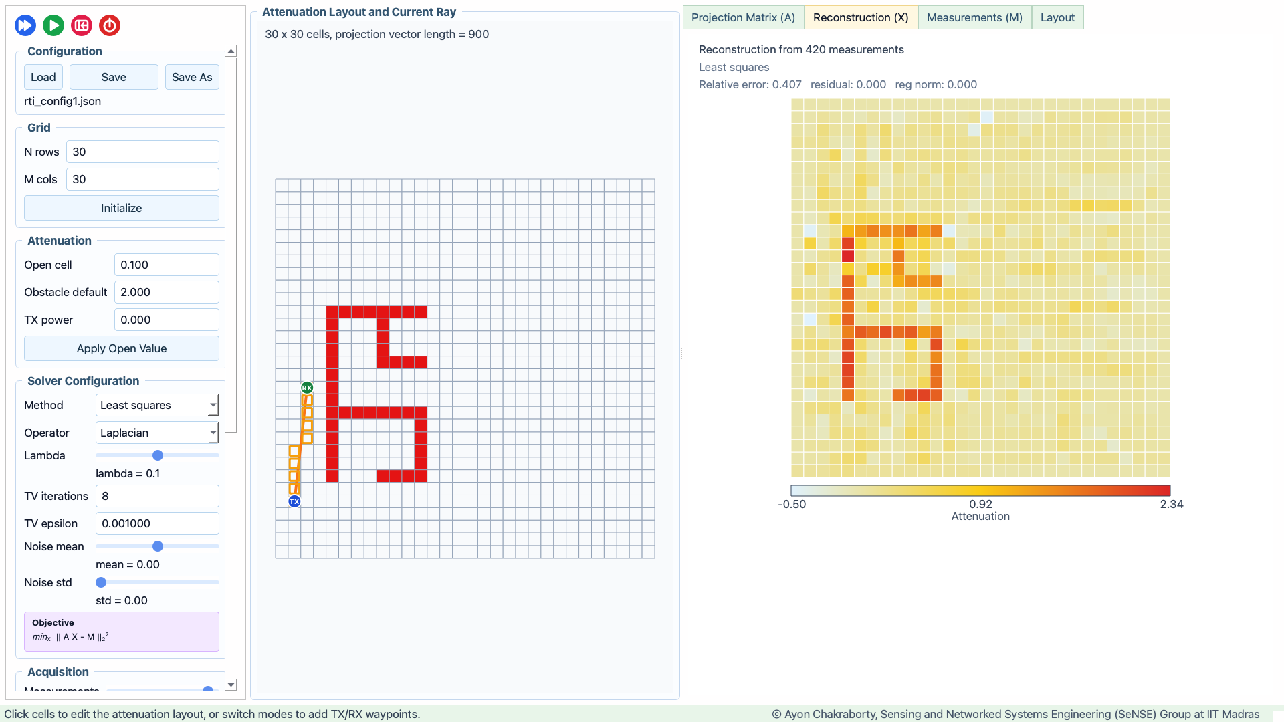Click the TV iterations input field
1284x722 pixels.
pos(157,496)
